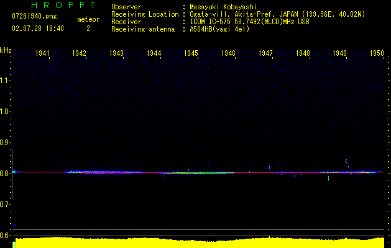Click the date stamp 02.07.28 19:40
Viewport: 391px width, 248px height.
pyautogui.click(x=38, y=29)
